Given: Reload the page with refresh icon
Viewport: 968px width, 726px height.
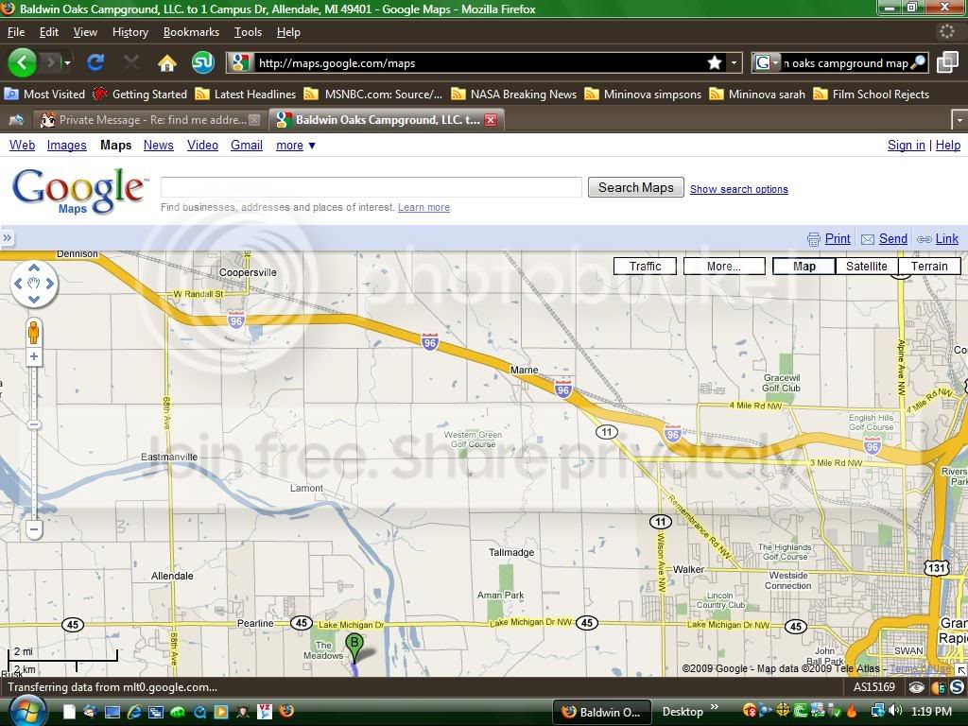Looking at the screenshot, I should click(x=95, y=62).
